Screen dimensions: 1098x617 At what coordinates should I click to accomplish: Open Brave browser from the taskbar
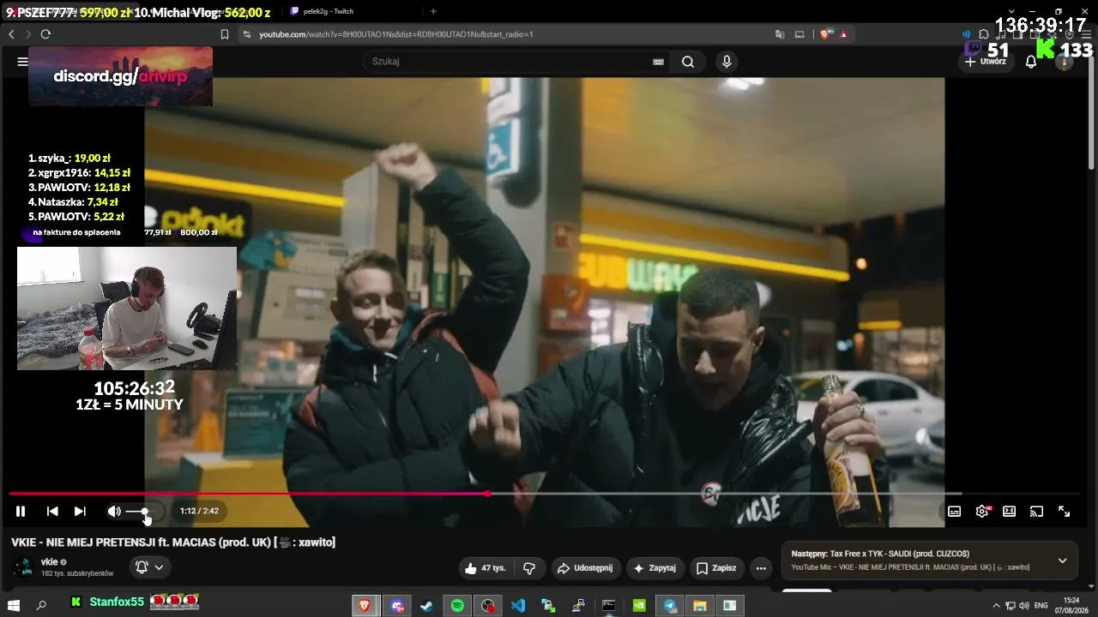tap(366, 605)
